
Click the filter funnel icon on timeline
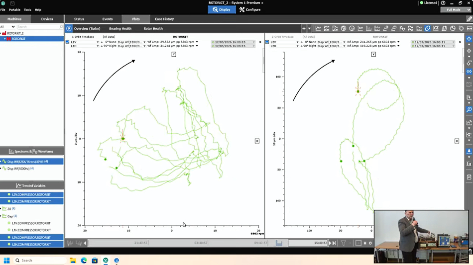tap(344, 243)
